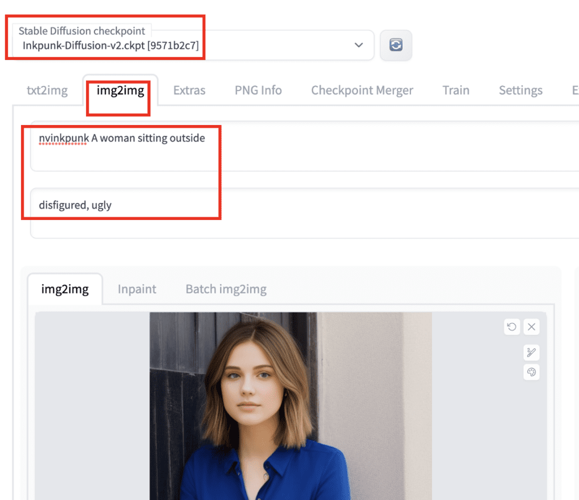
Task: Click the negative prompt field 'disfigured, ugly'
Action: pyautogui.click(x=305, y=213)
